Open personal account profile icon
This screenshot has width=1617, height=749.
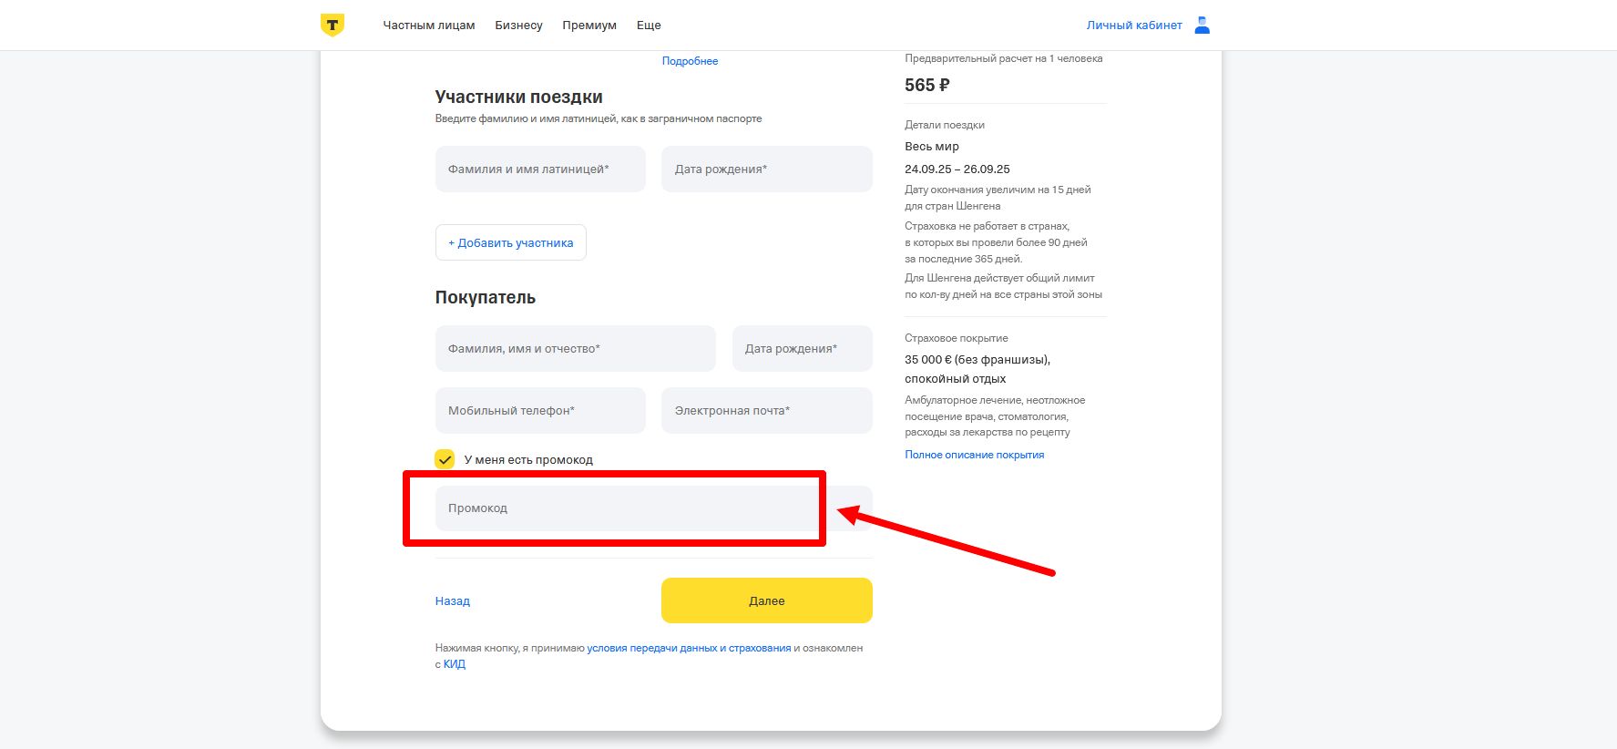[x=1202, y=25]
